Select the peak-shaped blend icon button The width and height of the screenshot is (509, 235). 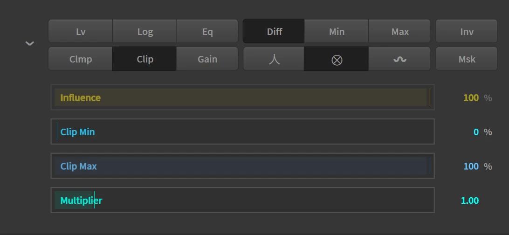[x=274, y=59]
